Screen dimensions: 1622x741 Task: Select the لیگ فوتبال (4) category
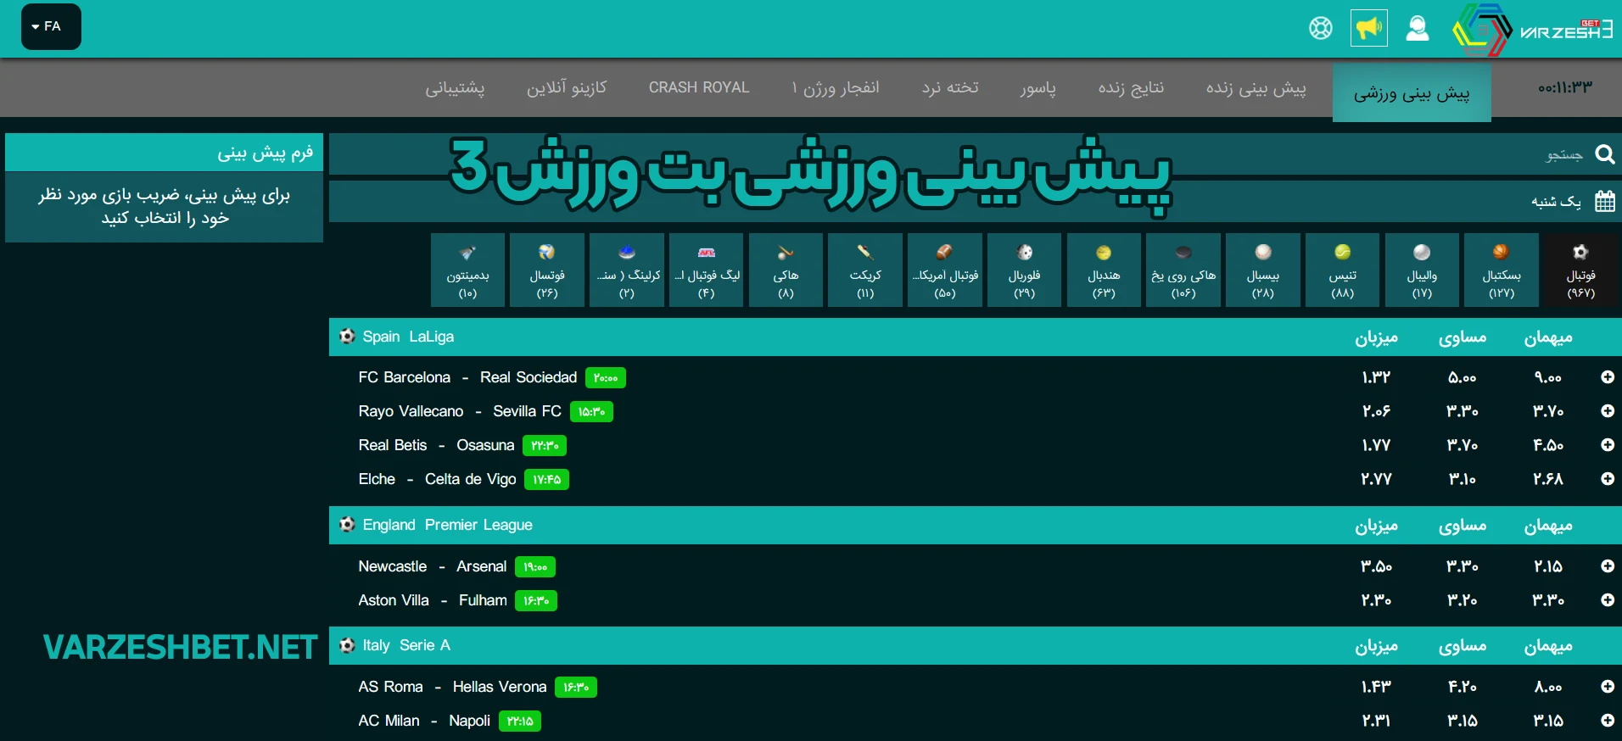[706, 270]
